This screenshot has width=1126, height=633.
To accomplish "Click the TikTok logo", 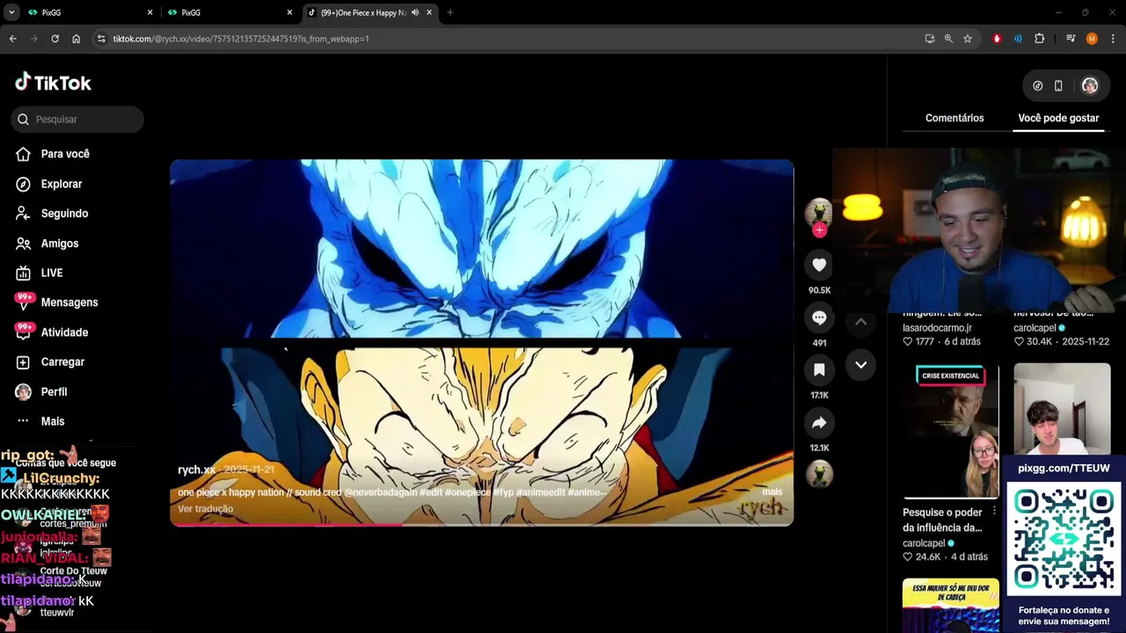I will [53, 83].
